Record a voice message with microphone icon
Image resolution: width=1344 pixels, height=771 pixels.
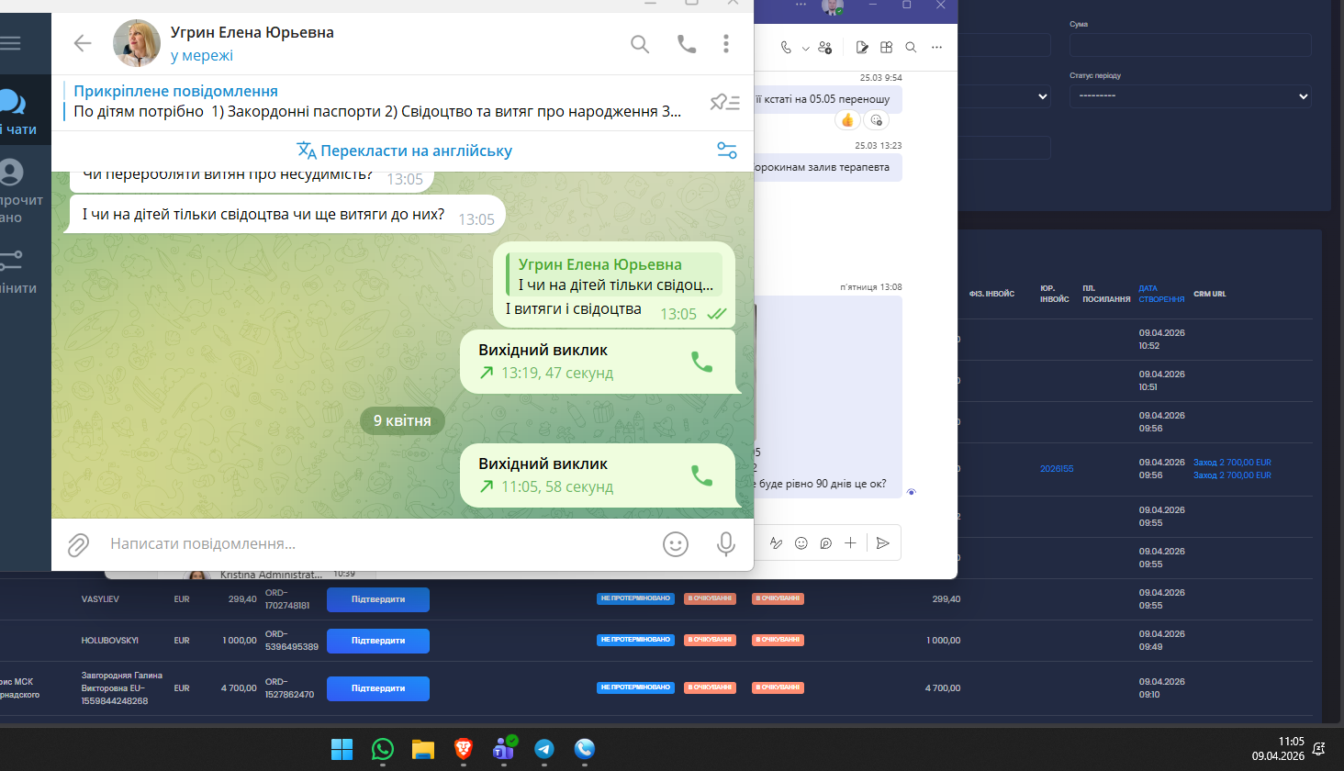coord(726,544)
